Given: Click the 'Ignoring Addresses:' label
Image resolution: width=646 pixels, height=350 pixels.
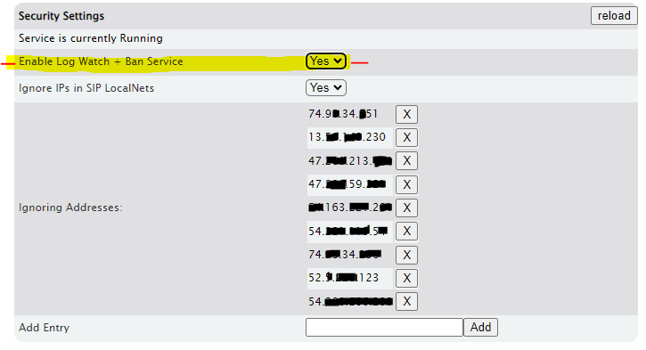Looking at the screenshot, I should point(70,208).
